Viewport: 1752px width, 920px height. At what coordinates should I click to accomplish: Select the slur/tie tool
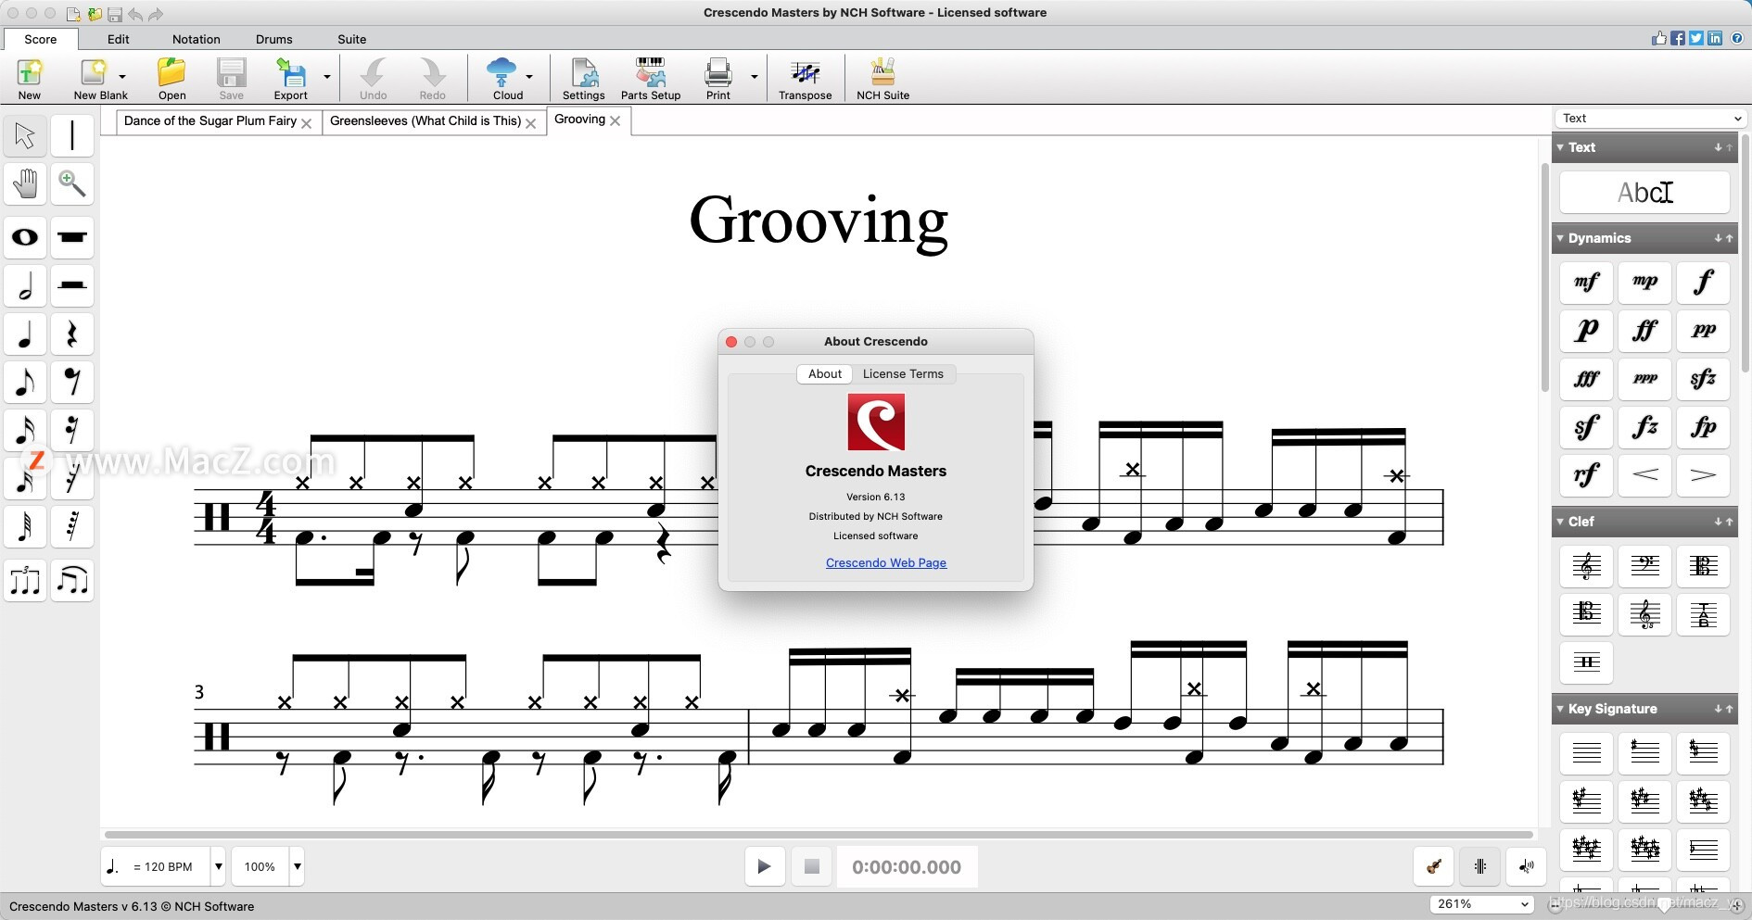click(x=72, y=582)
